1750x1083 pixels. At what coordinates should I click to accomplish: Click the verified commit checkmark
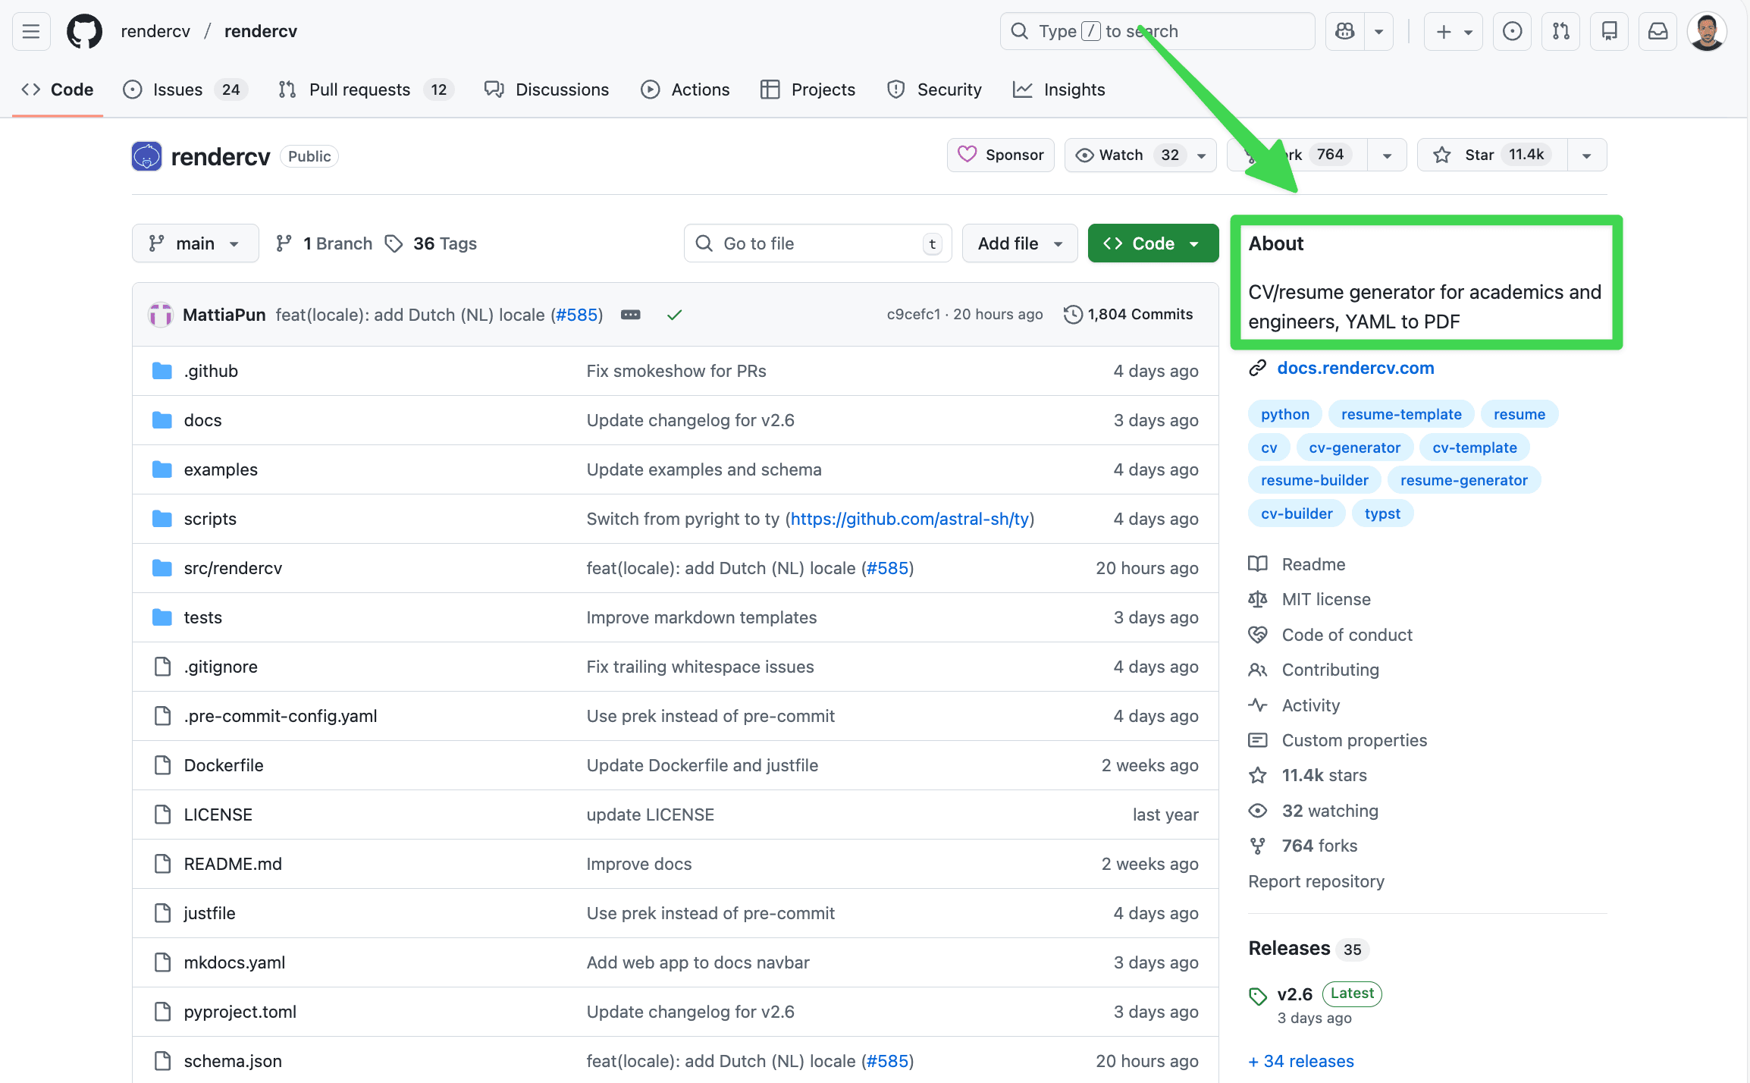[674, 314]
